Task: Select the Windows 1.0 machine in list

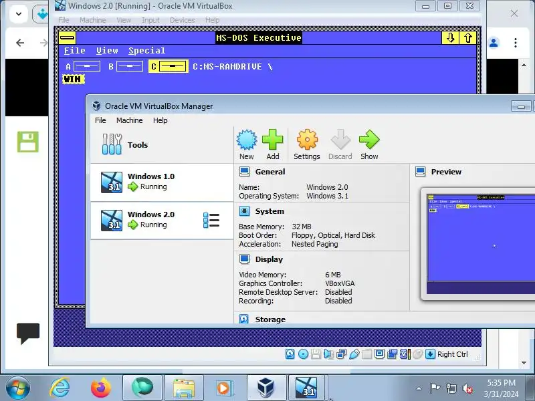Action: 162,182
